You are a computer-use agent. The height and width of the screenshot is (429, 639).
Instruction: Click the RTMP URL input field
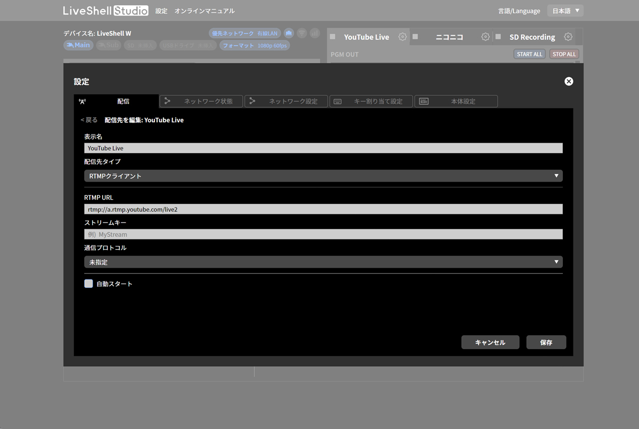coord(323,209)
